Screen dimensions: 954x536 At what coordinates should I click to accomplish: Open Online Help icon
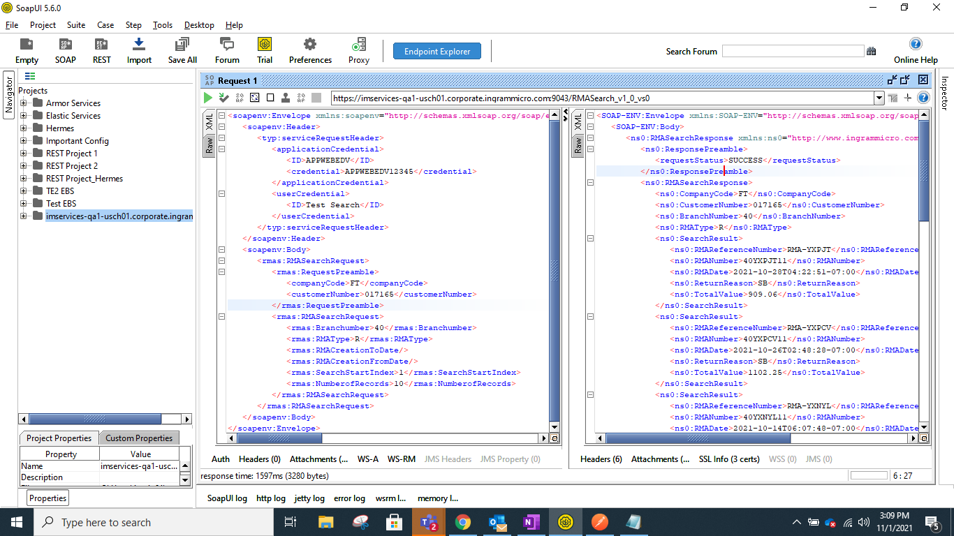(916, 50)
